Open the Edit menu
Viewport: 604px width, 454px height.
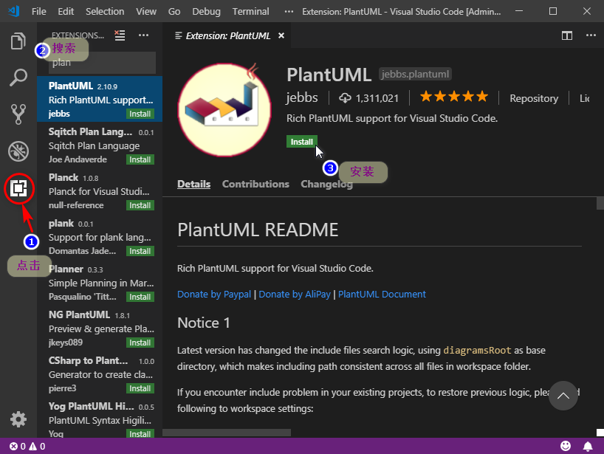pyautogui.click(x=66, y=12)
